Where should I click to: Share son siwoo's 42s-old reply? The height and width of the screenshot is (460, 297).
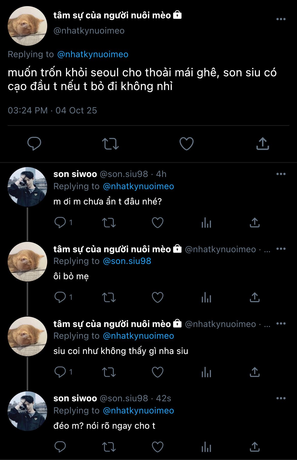pyautogui.click(x=254, y=447)
